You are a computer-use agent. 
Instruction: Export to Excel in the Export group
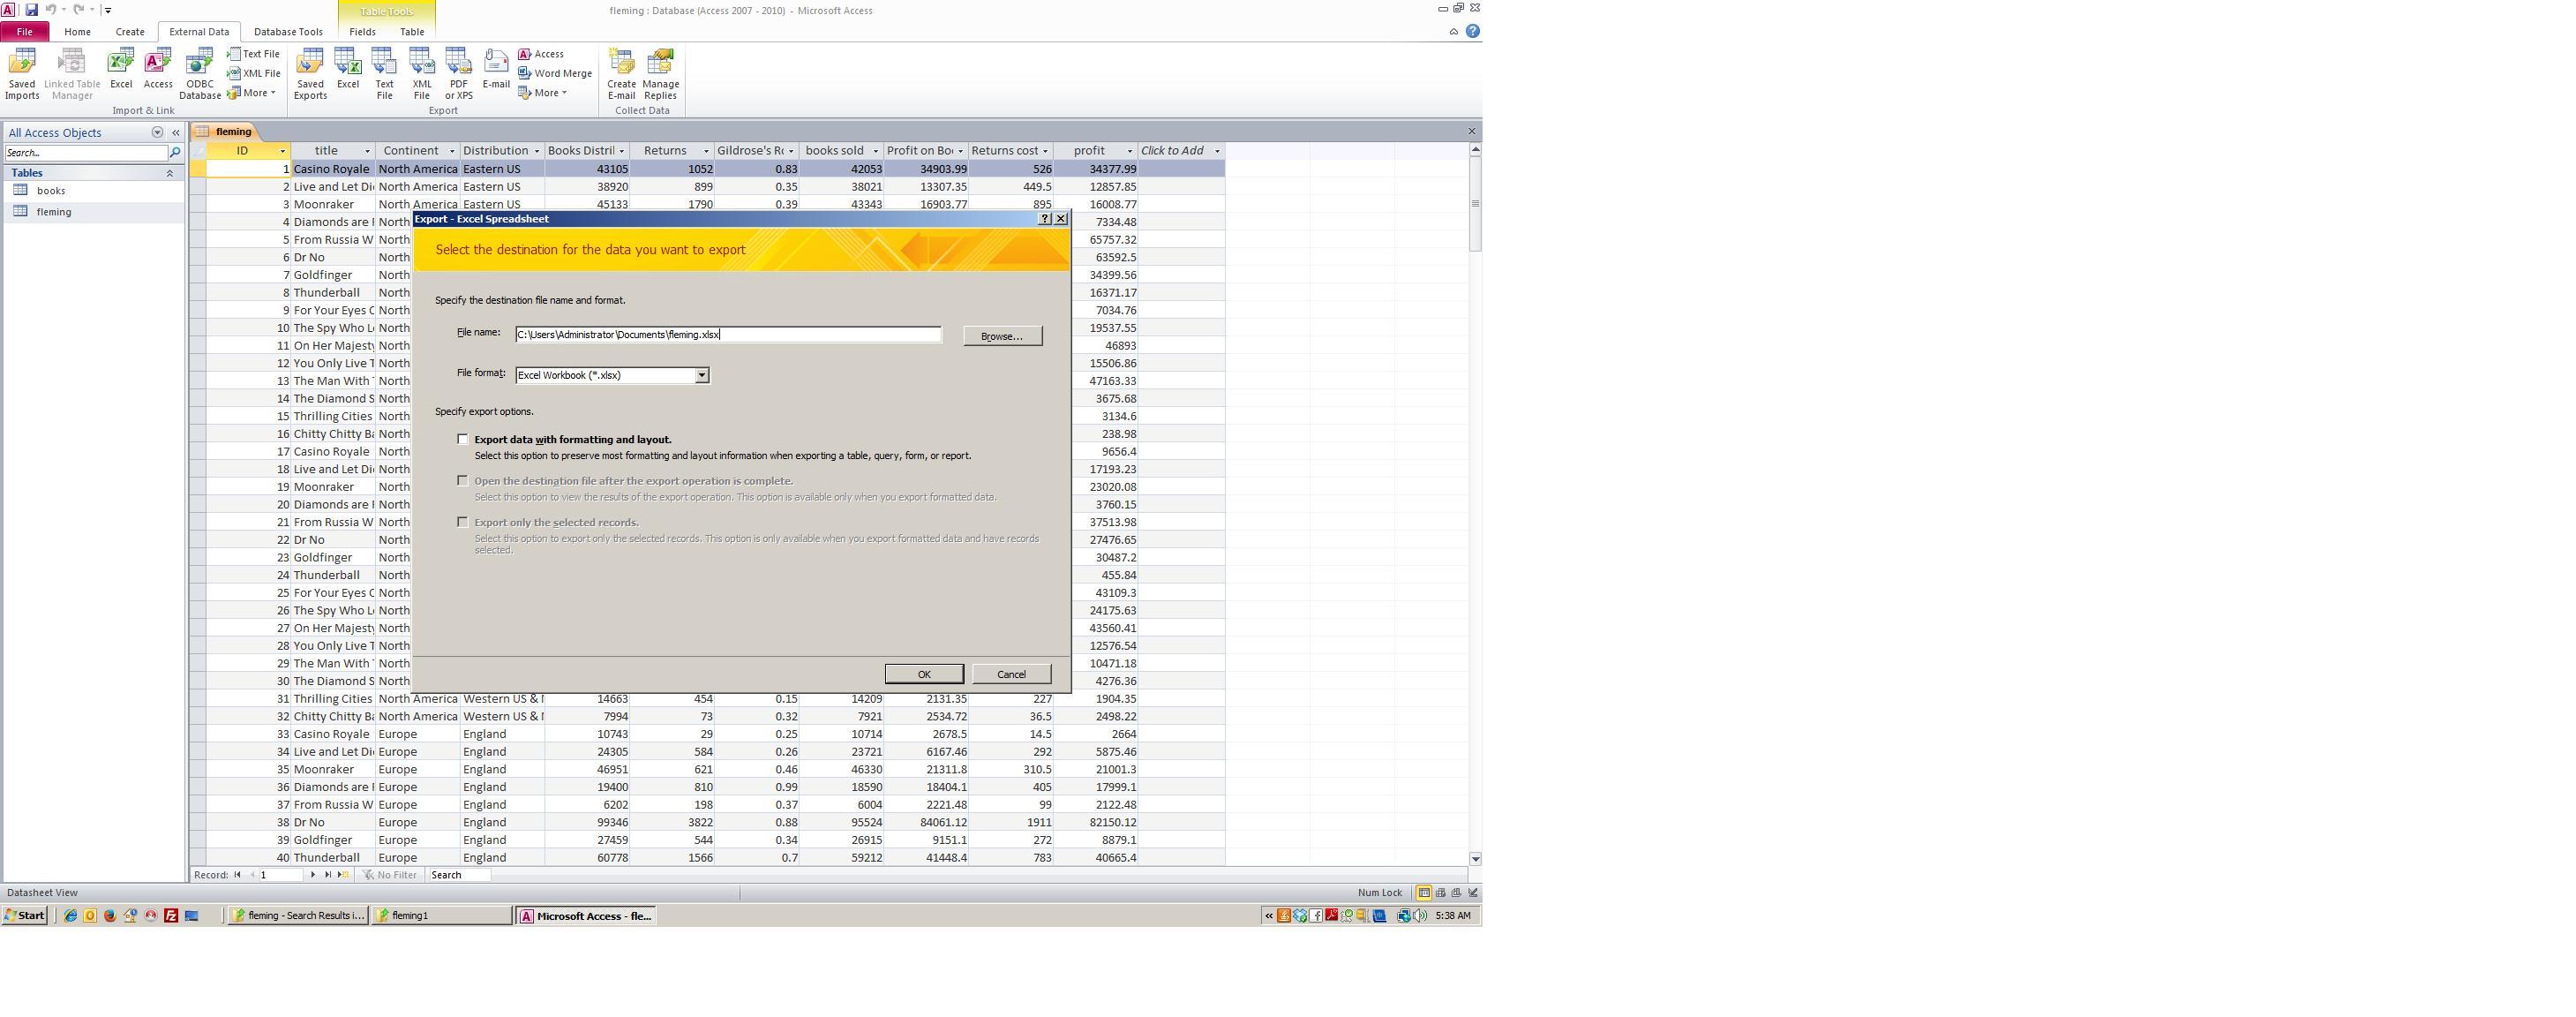(x=348, y=70)
